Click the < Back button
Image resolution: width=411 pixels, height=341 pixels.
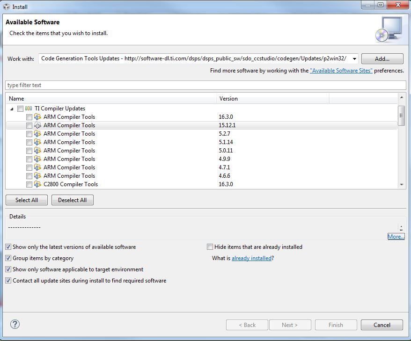[x=247, y=325]
